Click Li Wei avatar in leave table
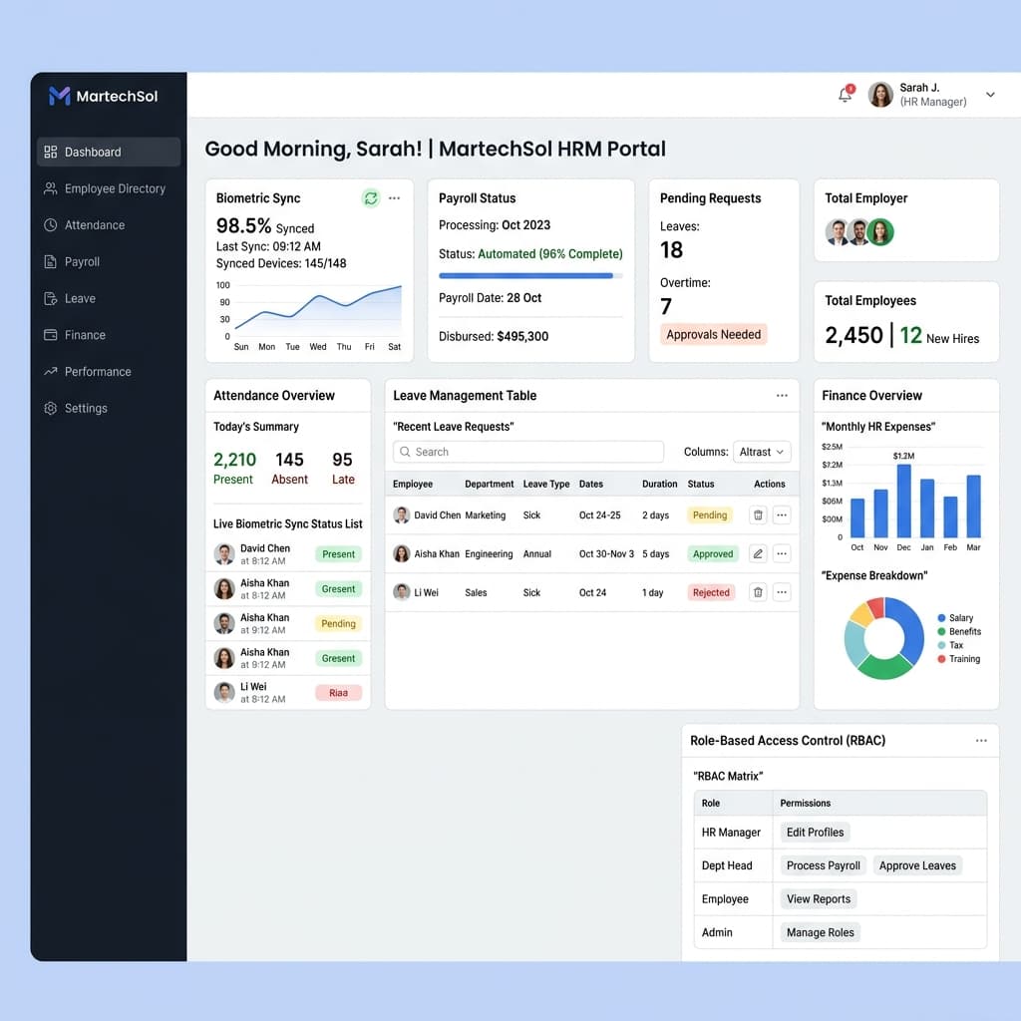 pos(402,592)
